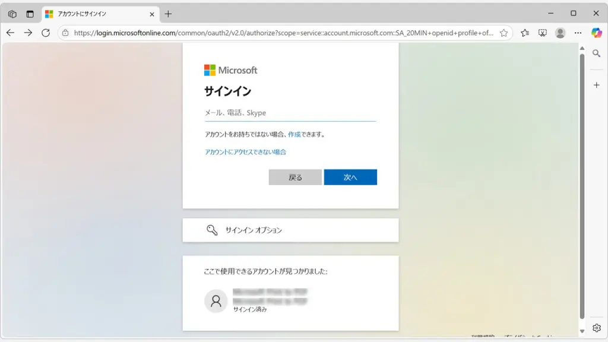Click the key icon beside サインイン オプション

tap(212, 230)
